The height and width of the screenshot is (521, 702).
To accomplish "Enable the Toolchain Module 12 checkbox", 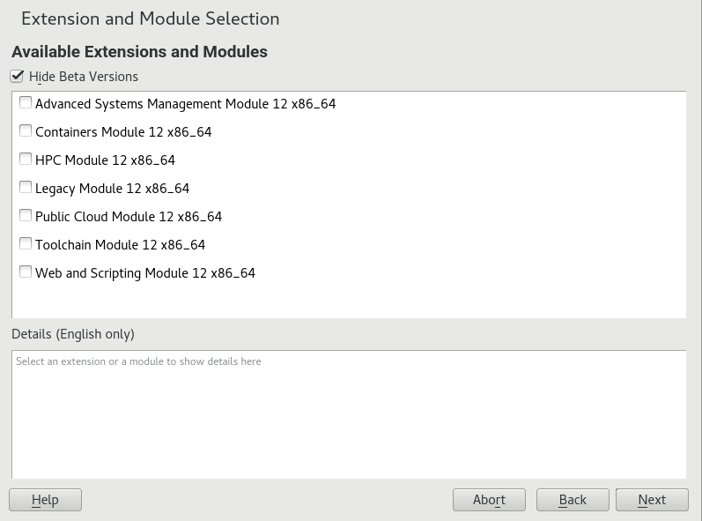I will coord(26,244).
